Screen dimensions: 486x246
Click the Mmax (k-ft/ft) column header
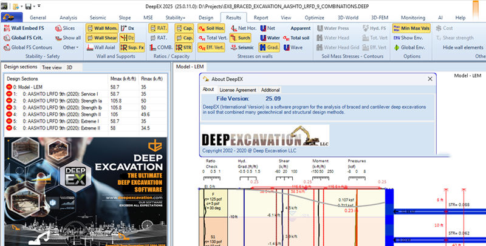click(123, 79)
